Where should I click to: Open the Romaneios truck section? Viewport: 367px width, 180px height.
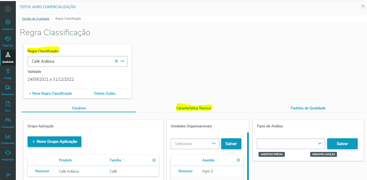(8, 90)
